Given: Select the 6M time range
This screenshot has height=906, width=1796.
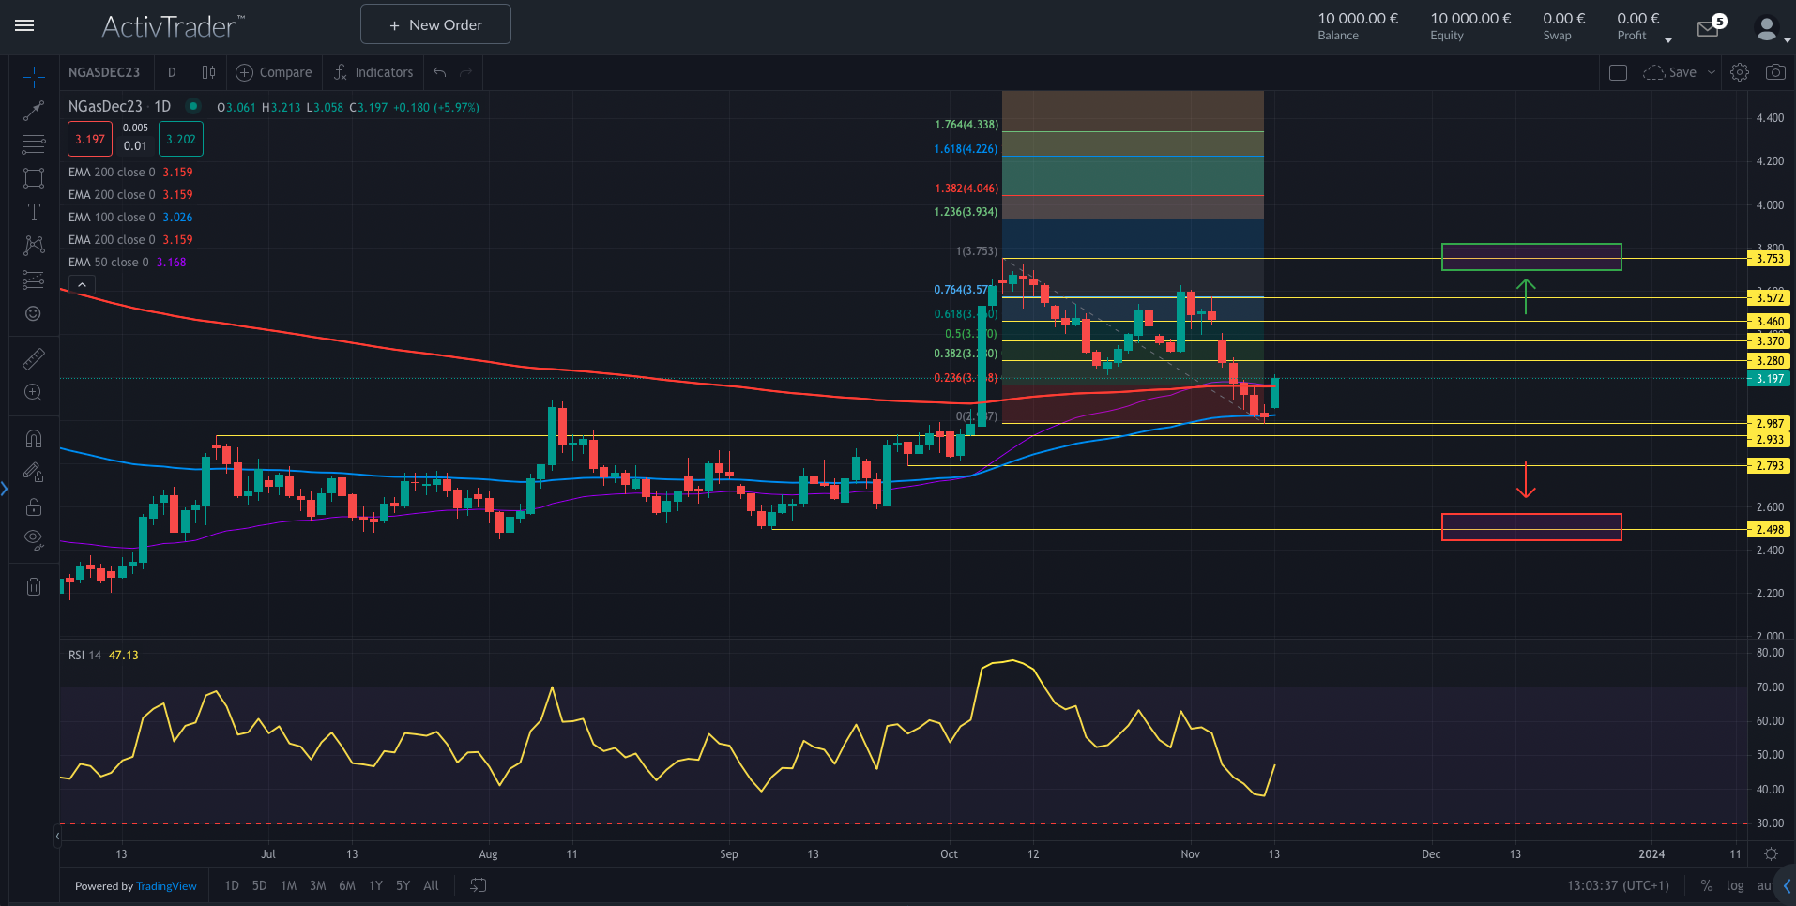Looking at the screenshot, I should pos(347,885).
